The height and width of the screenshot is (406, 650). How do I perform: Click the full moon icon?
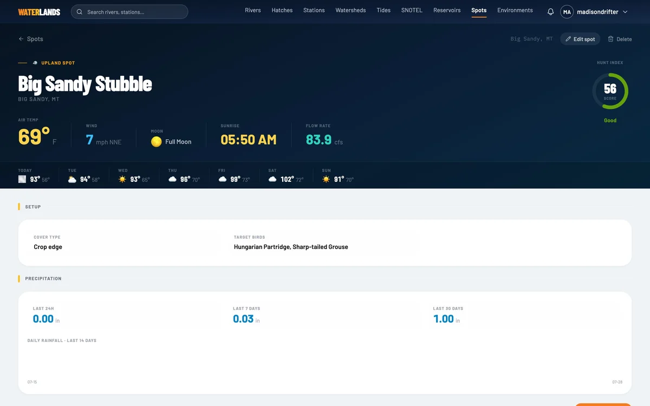[157, 142]
